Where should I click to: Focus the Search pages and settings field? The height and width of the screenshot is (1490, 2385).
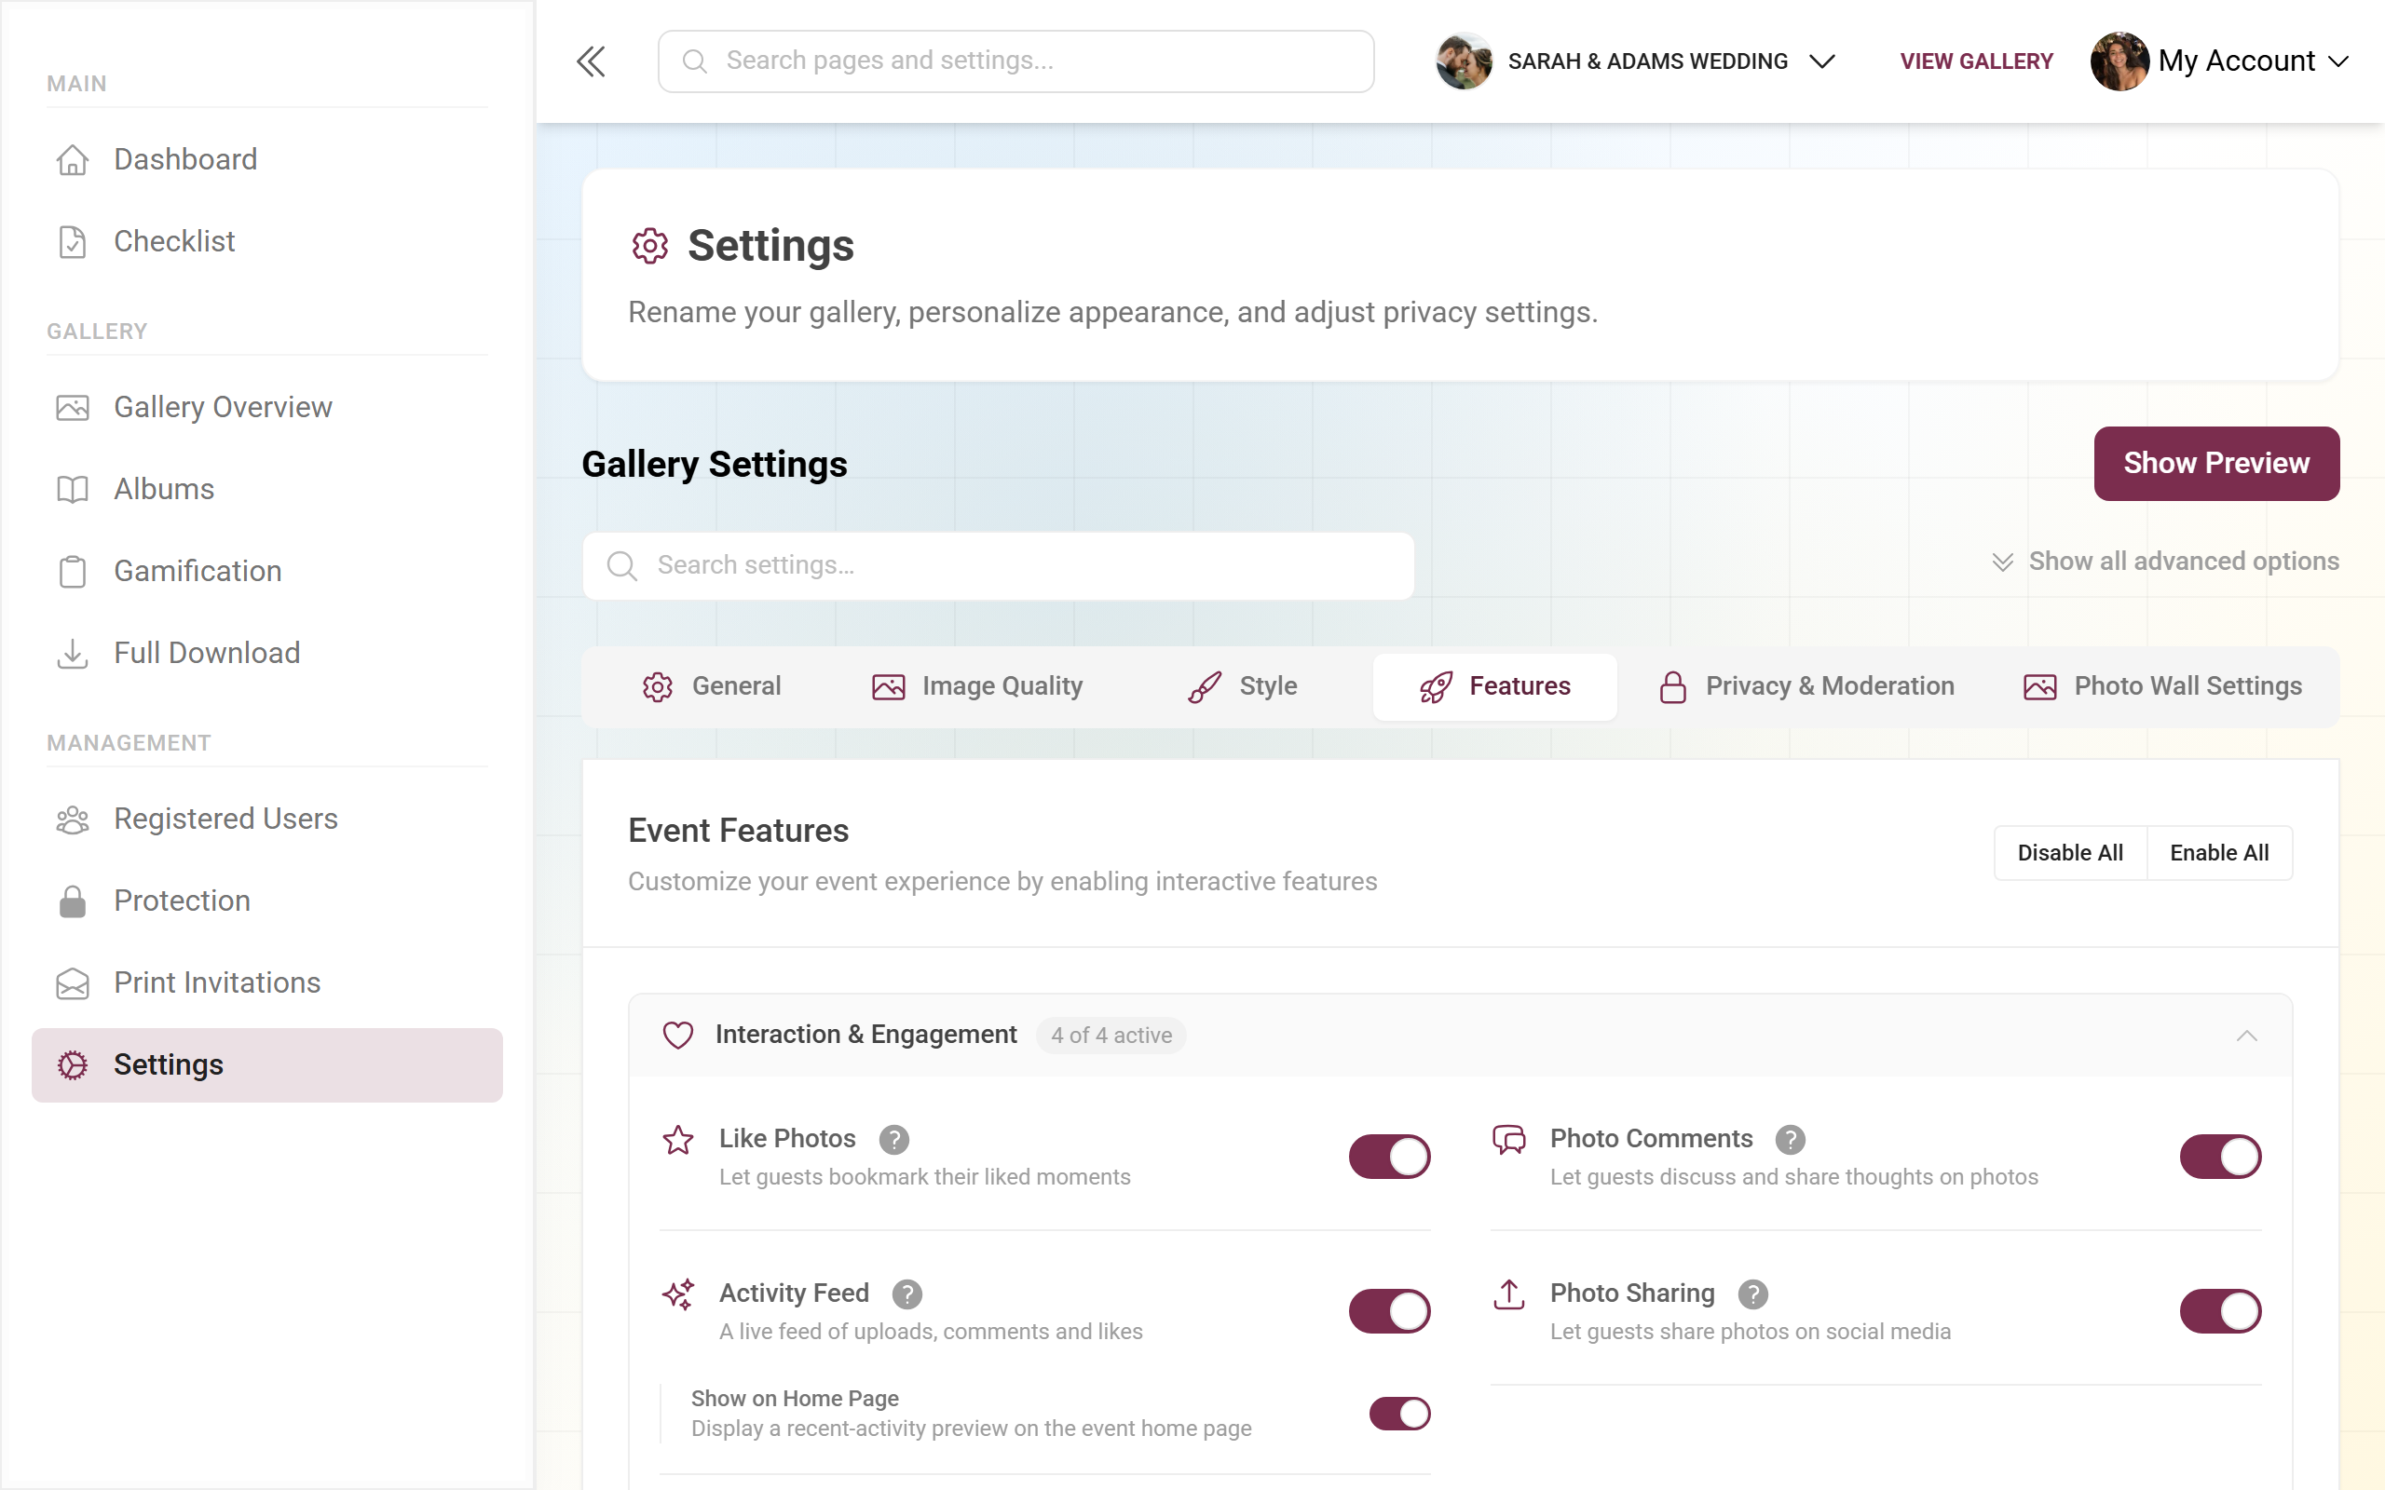1015,61
